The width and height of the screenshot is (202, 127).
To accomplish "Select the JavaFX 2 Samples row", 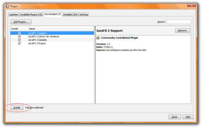I will click(x=52, y=40).
